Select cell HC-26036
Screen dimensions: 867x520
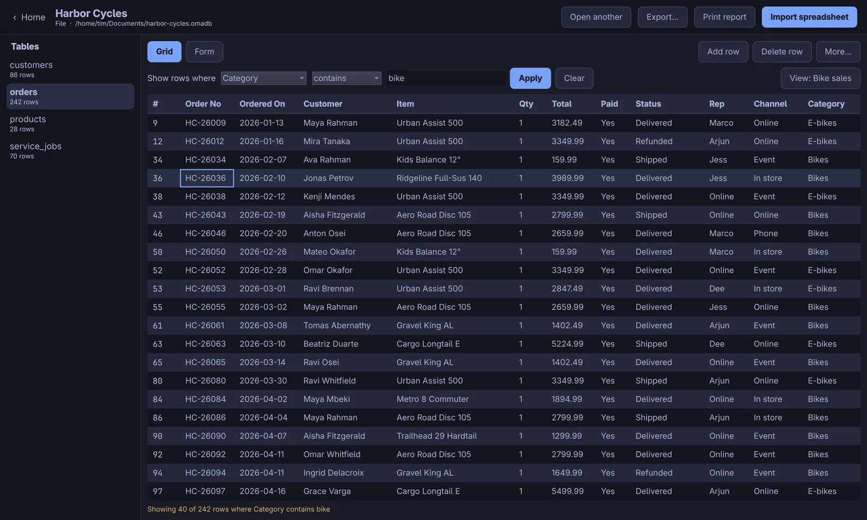tap(206, 178)
